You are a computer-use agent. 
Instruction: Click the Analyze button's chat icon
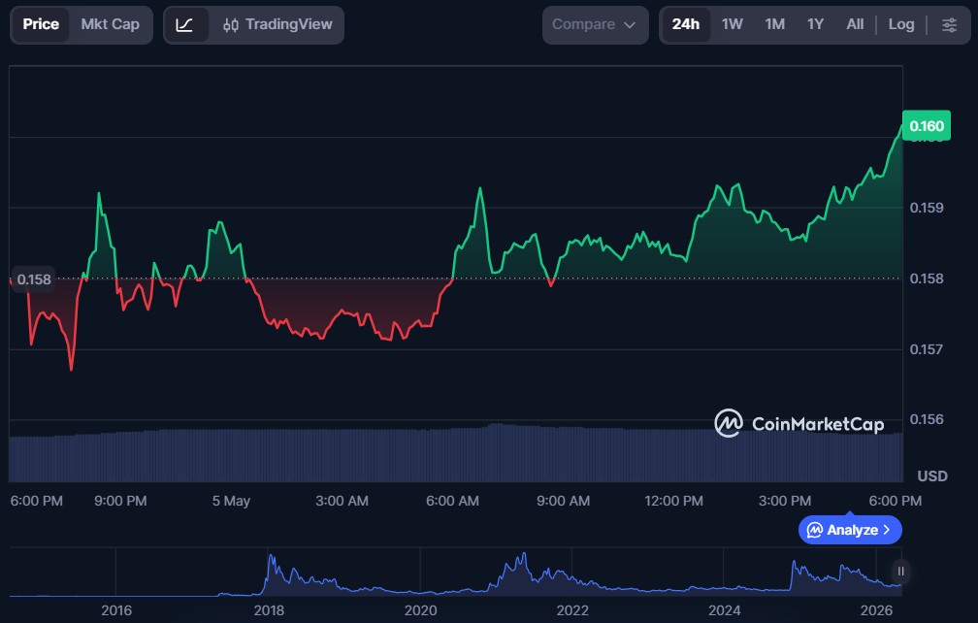click(815, 530)
